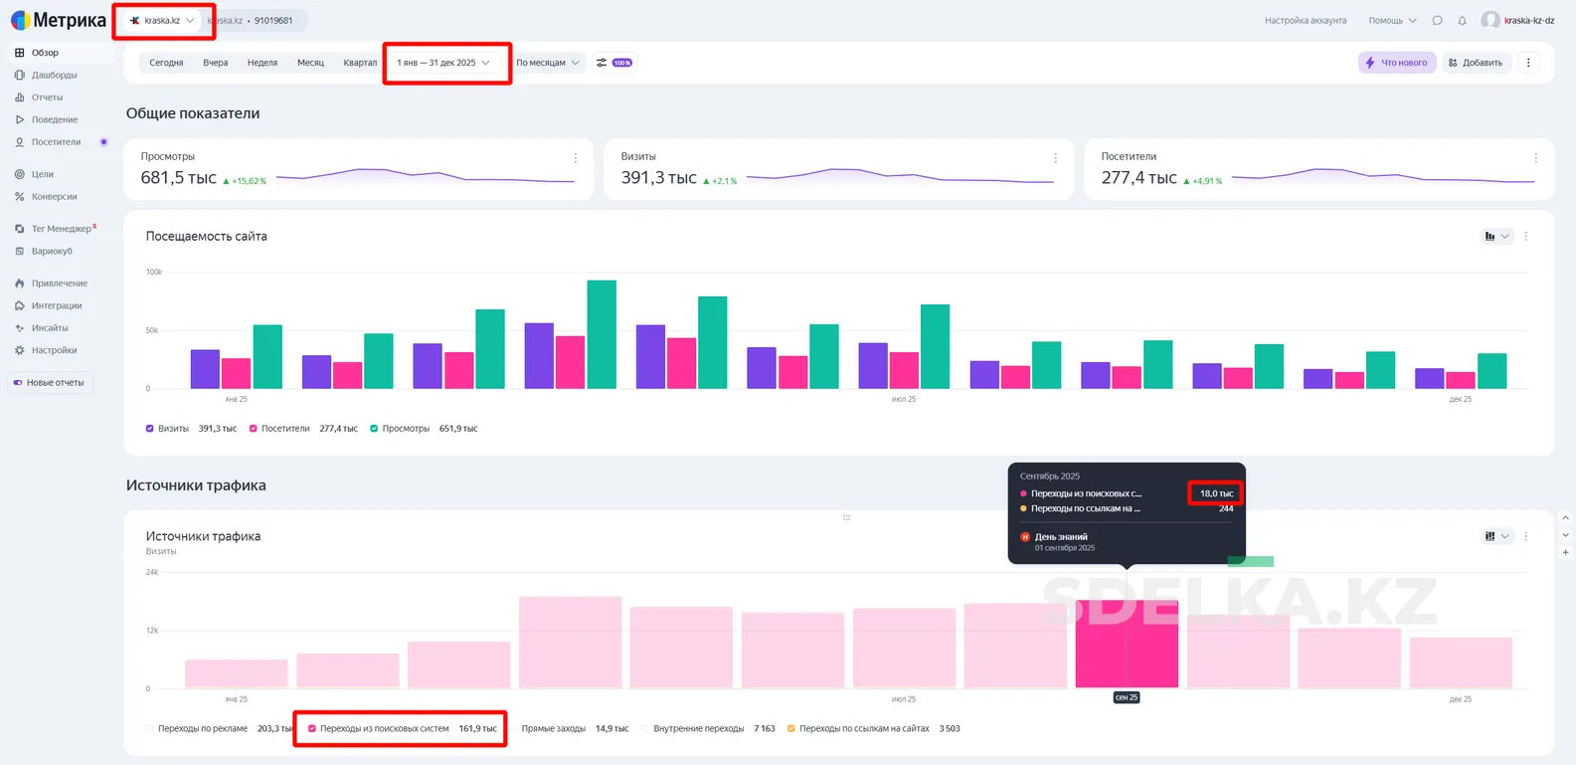
Task: Toggle the Новые отчеты switch
Action: (18, 383)
